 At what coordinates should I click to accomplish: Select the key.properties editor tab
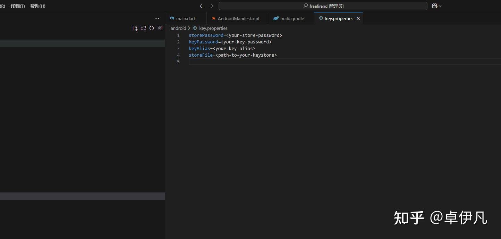coord(339,18)
